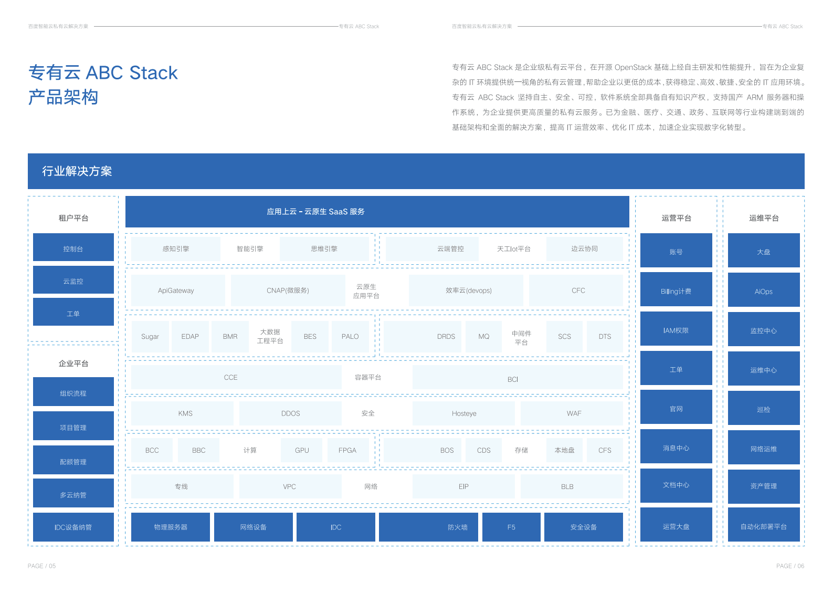Select the 云端管控 cell
Image resolution: width=833 pixels, height=592 pixels.
click(x=433, y=249)
